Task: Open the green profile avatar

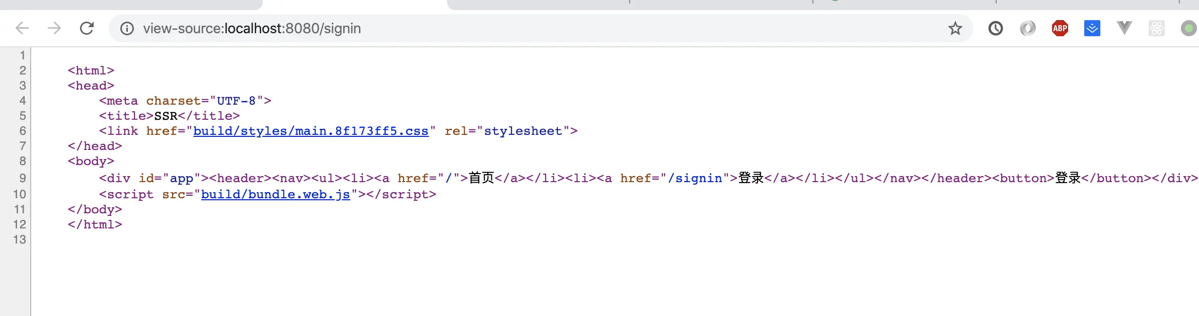Action: (x=1188, y=28)
